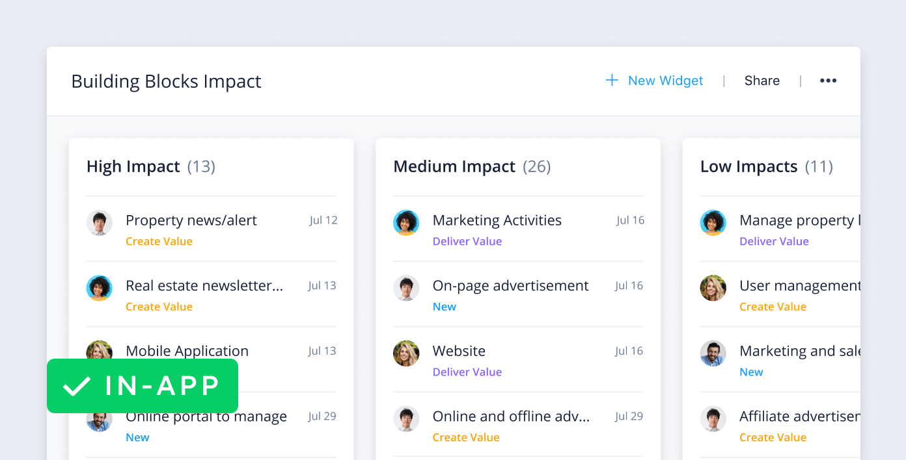Select the High Impact column header
The width and height of the screenshot is (906, 460).
133,167
